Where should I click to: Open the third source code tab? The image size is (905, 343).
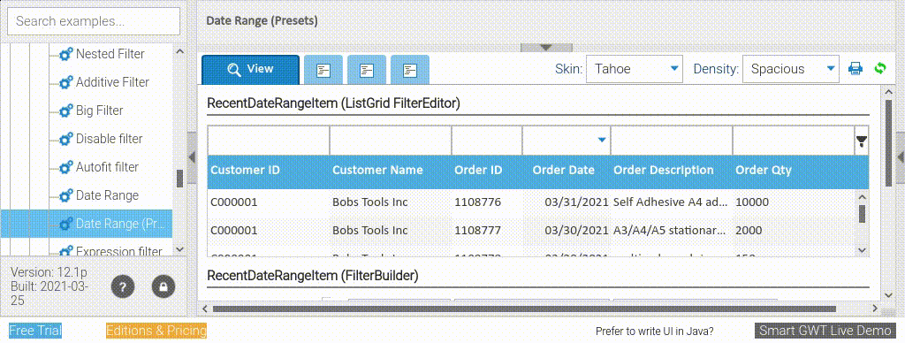coord(410,71)
